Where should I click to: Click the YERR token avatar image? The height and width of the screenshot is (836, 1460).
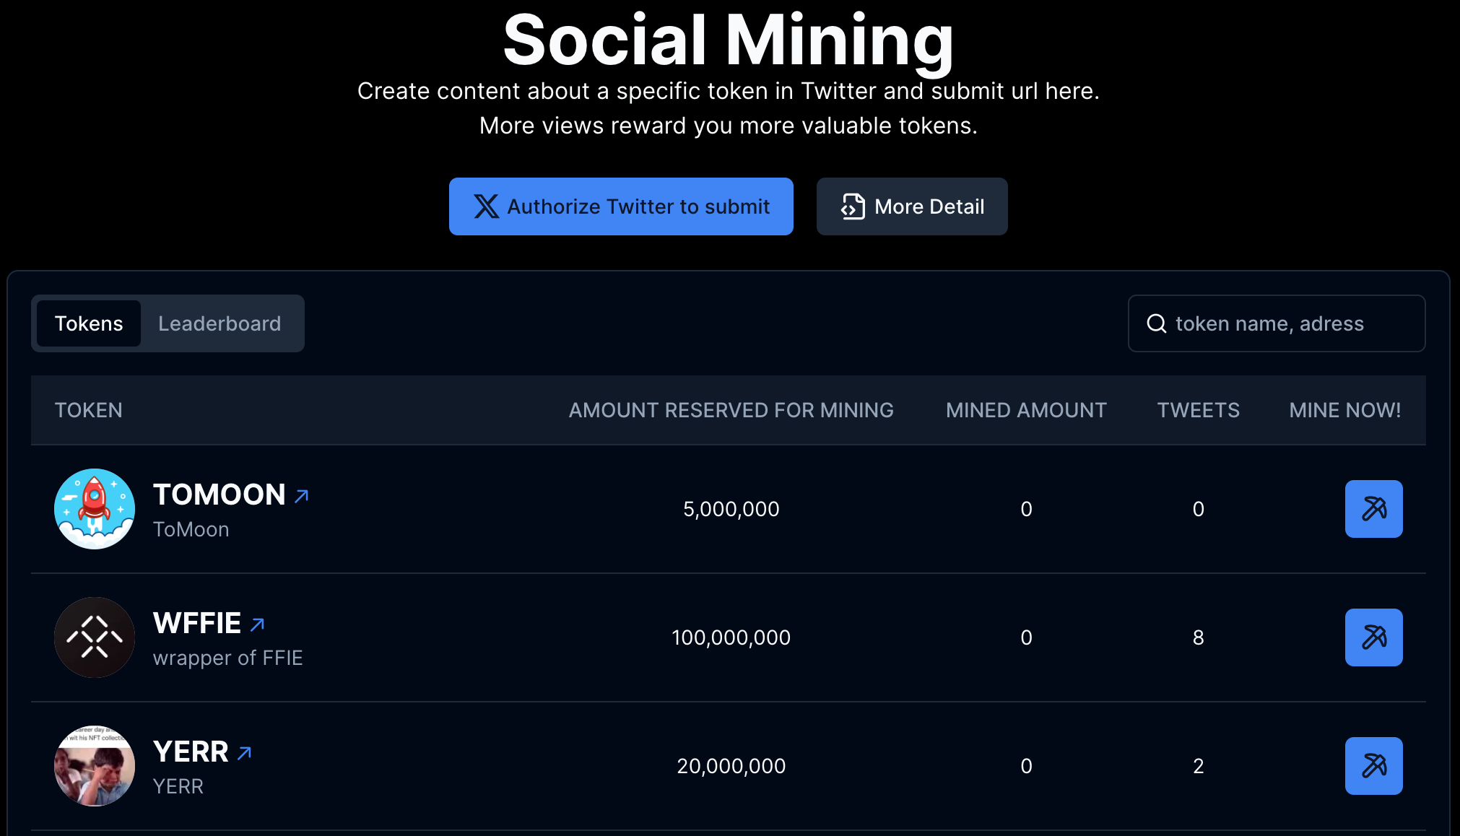tap(95, 766)
